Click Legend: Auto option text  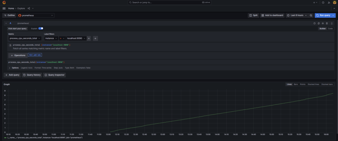[x=26, y=68]
